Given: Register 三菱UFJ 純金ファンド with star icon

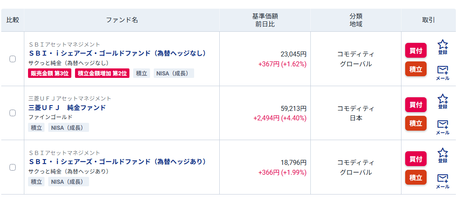Looking at the screenshot, I should pos(443,101).
